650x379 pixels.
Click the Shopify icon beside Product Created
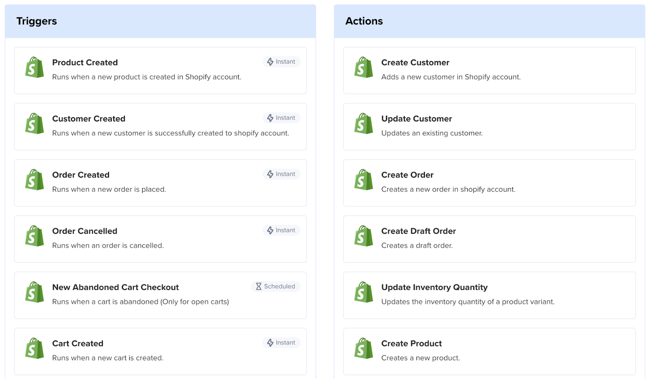coord(35,68)
